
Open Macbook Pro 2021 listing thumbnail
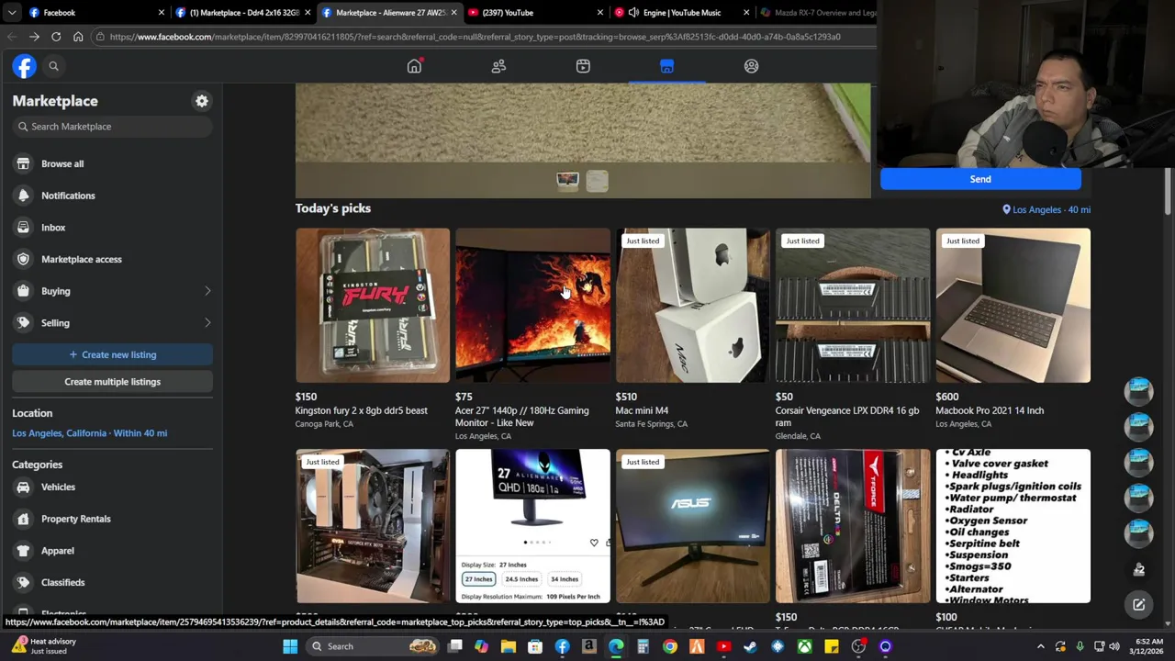1013,306
